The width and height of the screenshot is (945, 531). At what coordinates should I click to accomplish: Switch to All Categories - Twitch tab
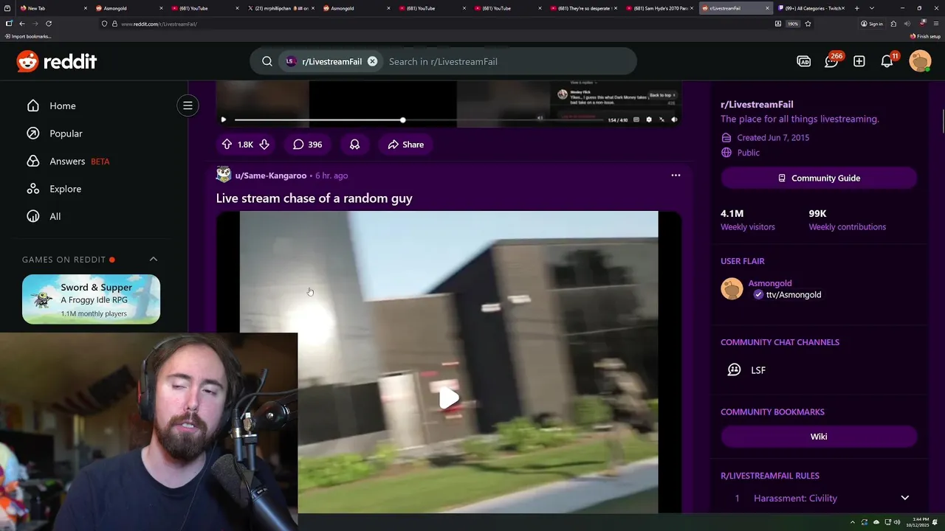click(811, 8)
